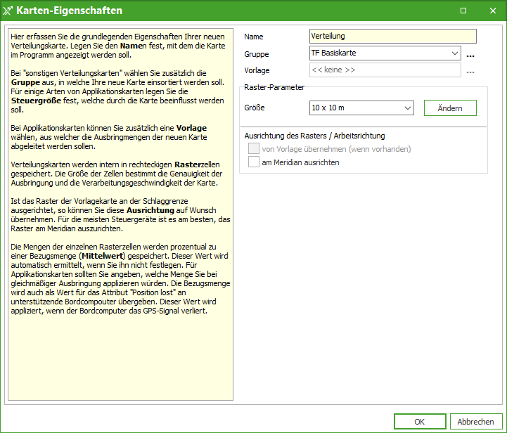Close the Karten-Eigenschaften dialog
Screen dimensions: 507x433
pos(491,11)
